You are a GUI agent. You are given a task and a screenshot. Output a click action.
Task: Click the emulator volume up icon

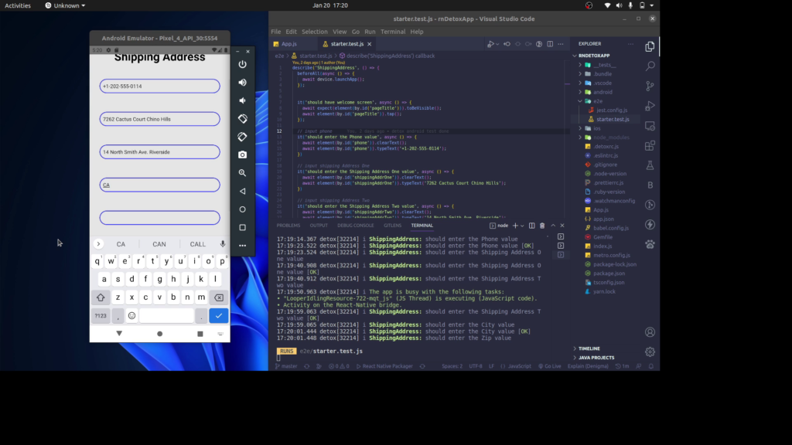[x=242, y=82]
